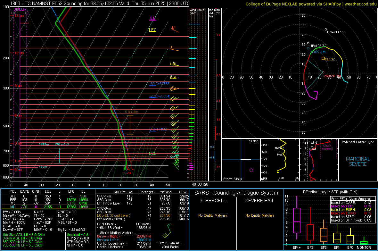Click the 'Eff Inflow Layer' row
This screenshot has width=378, height=251.
pos(143,204)
